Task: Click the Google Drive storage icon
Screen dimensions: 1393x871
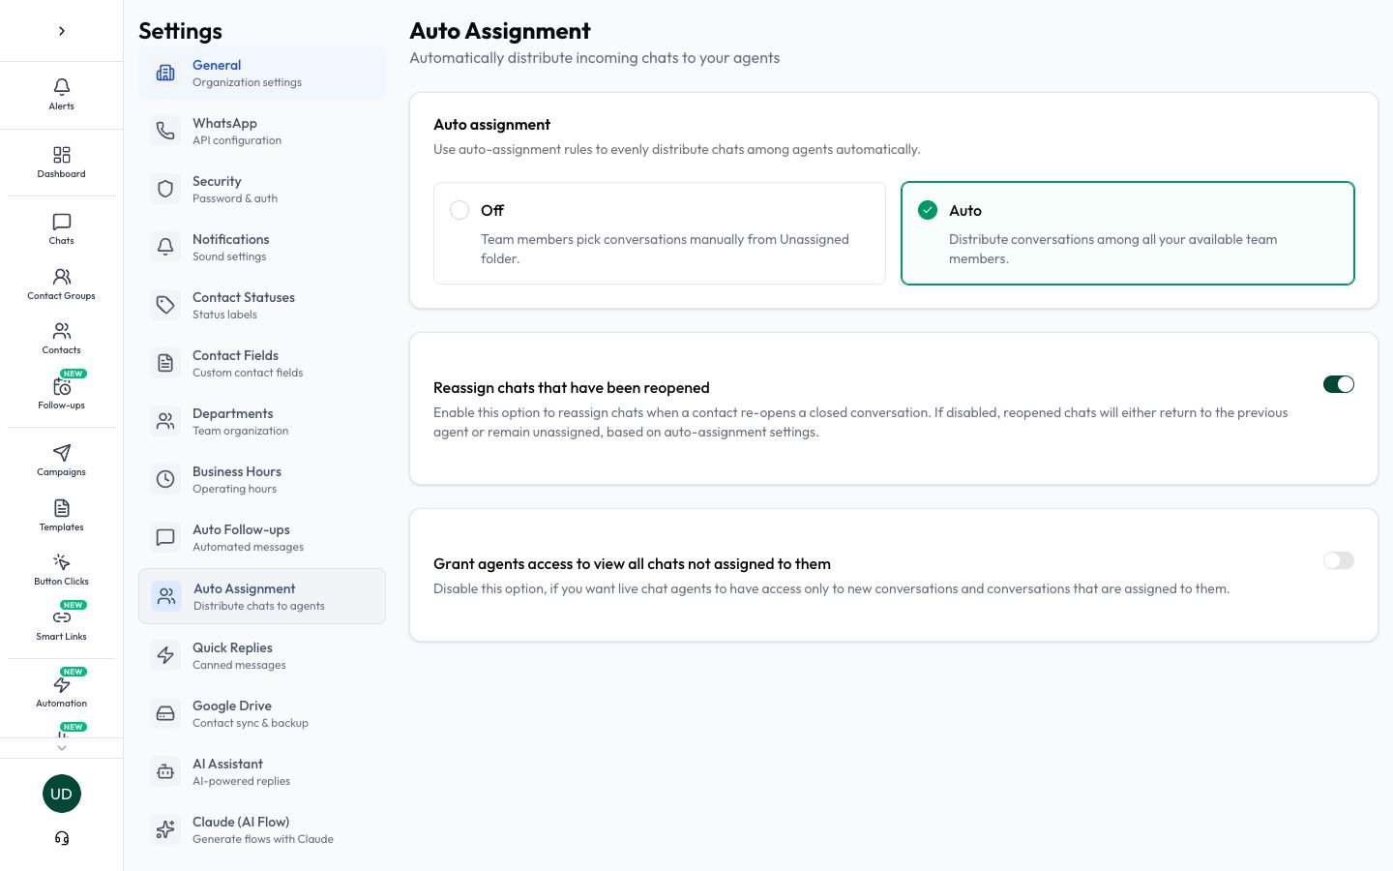Action: pos(165,713)
